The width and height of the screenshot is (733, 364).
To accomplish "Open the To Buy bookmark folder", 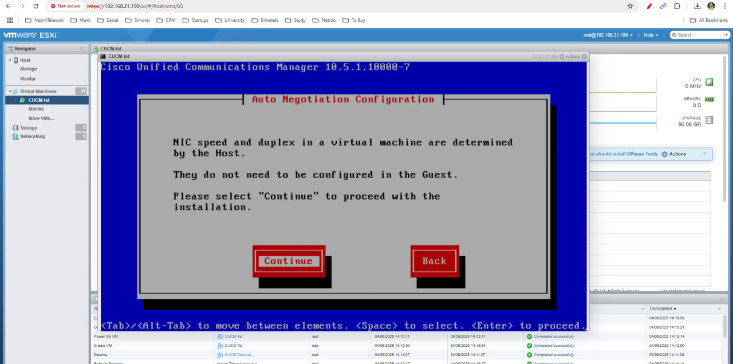I will point(354,20).
